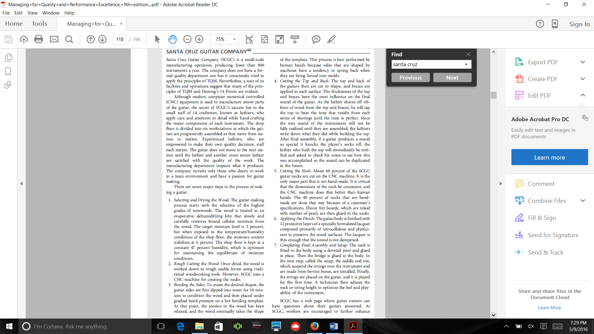Screen dimensions: 594x334
Task: Choose the Selection arrow tool
Action: tap(157, 39)
